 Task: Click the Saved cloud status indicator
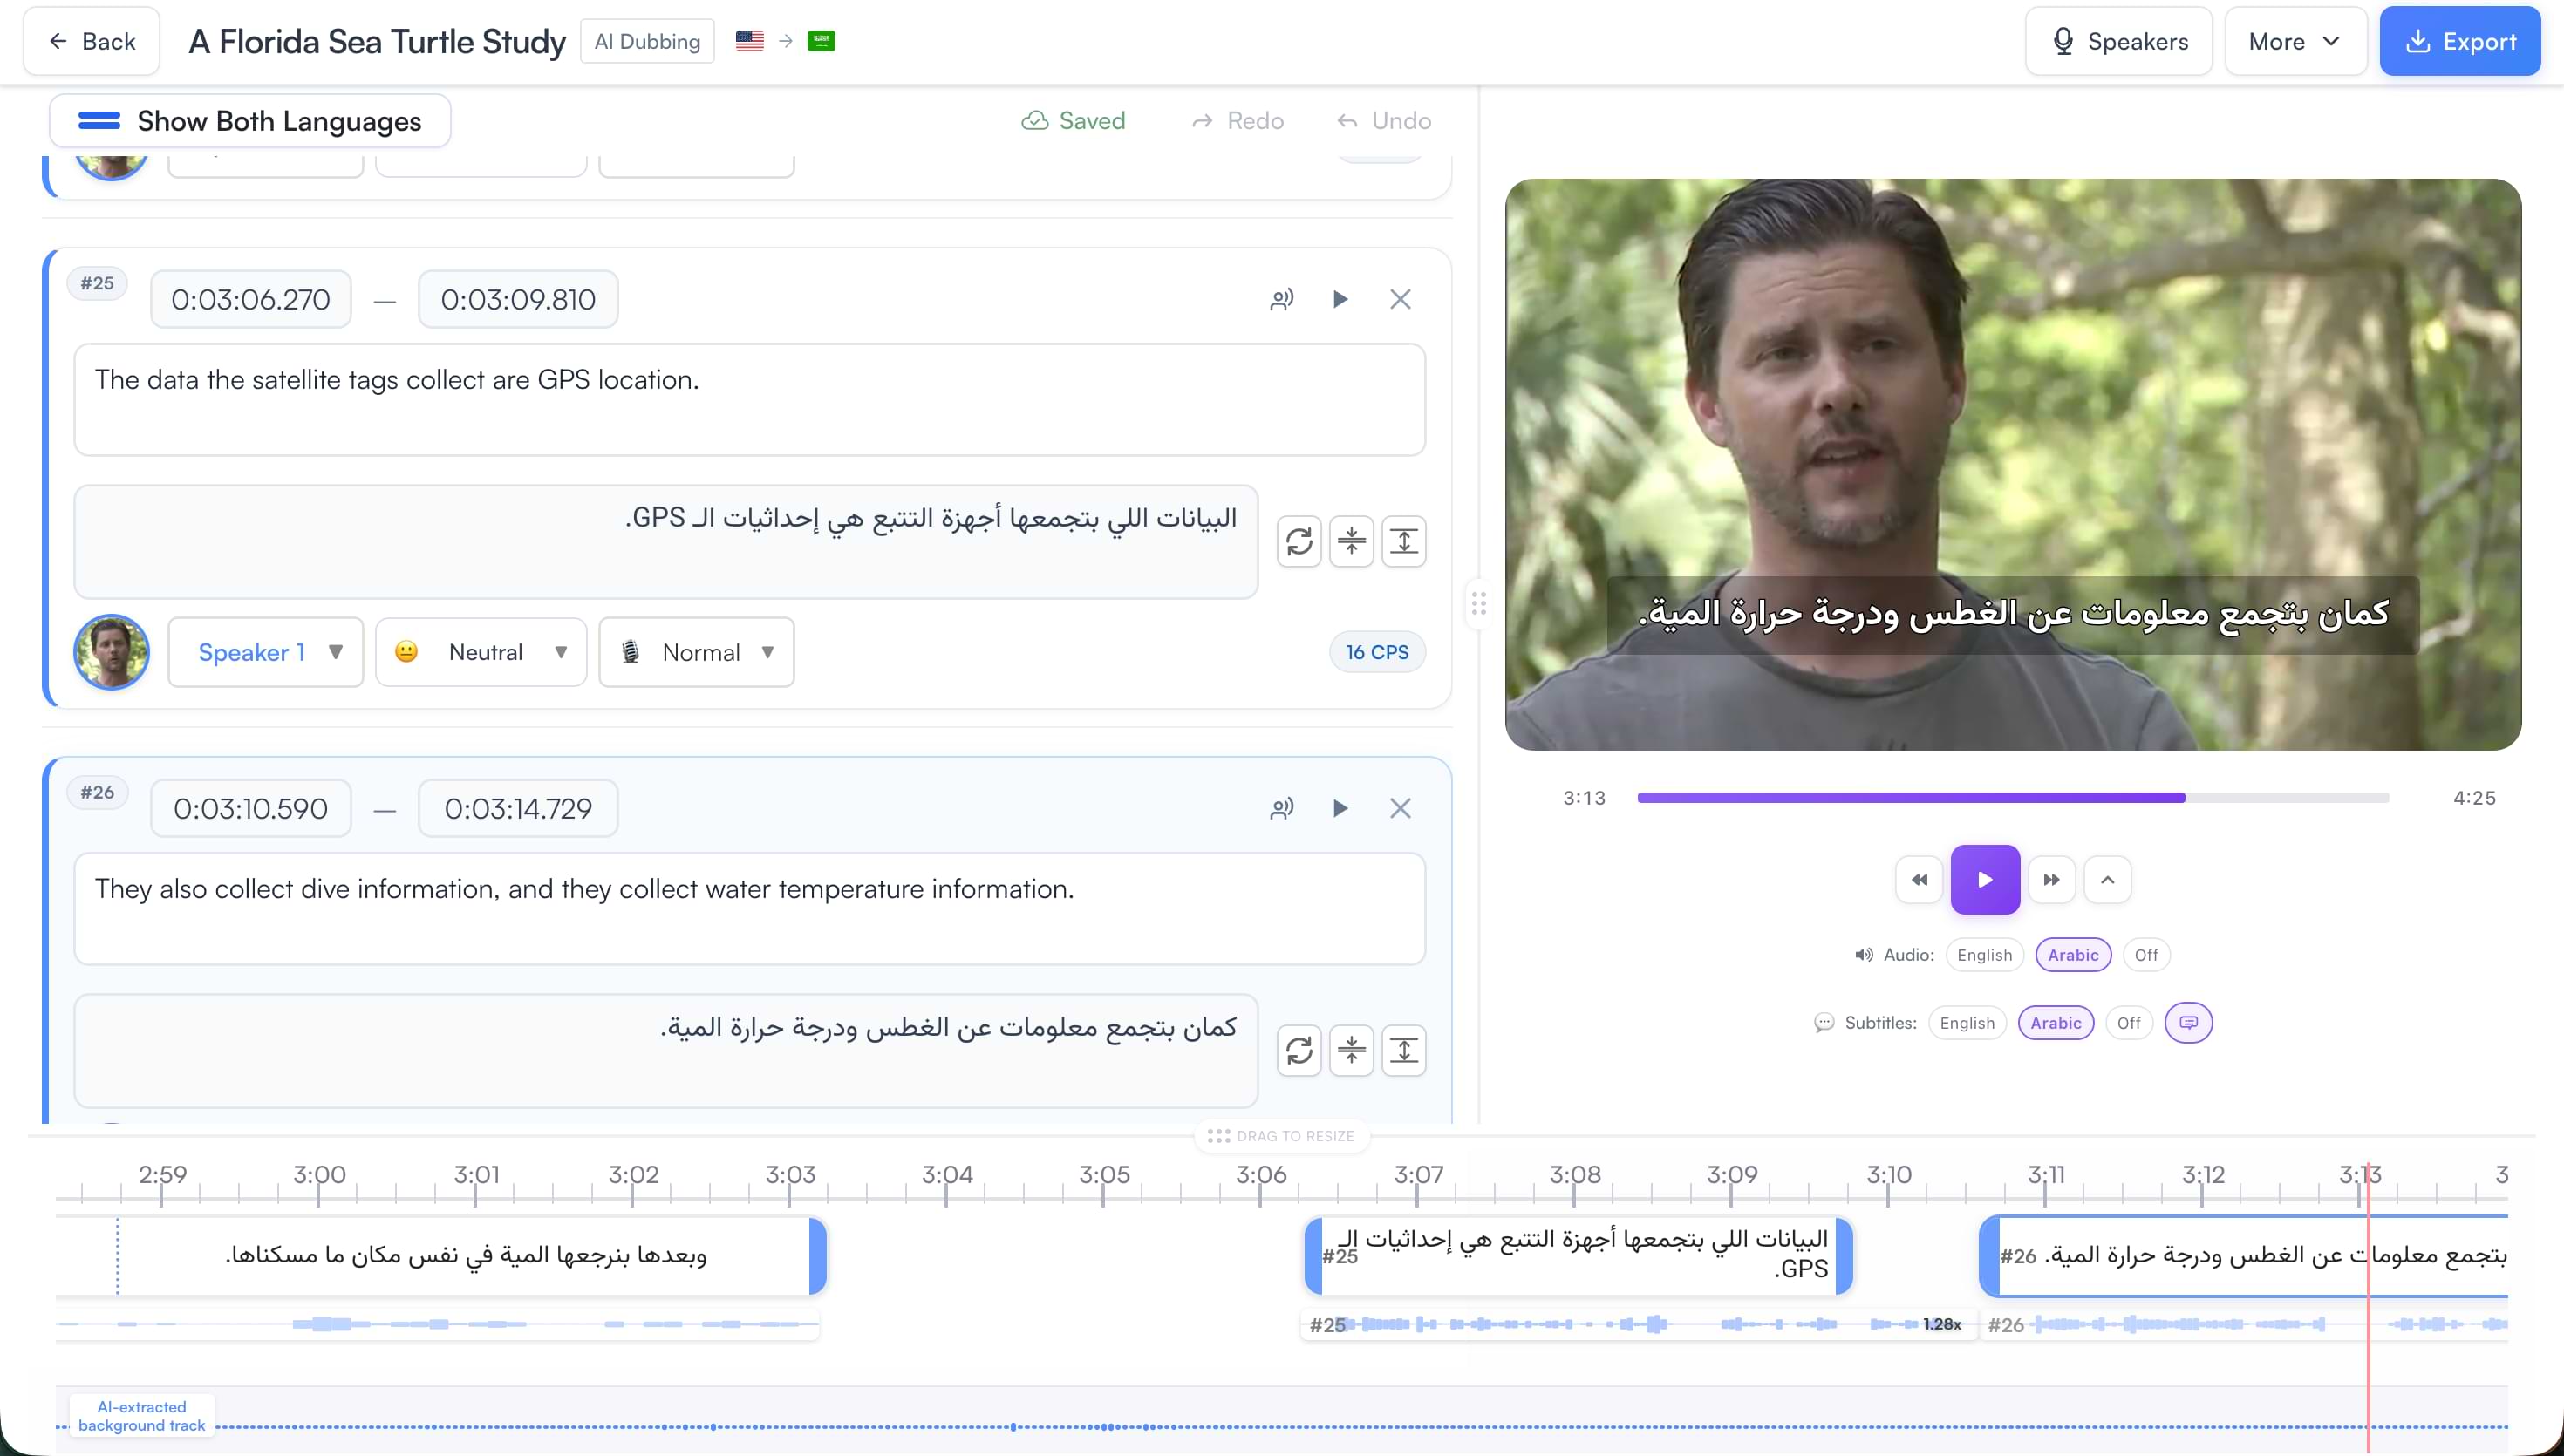click(1073, 120)
